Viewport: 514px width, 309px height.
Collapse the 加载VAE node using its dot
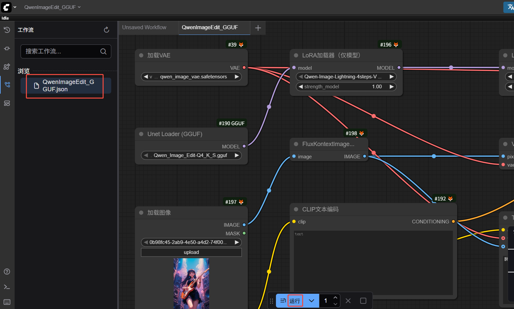pyautogui.click(x=141, y=55)
